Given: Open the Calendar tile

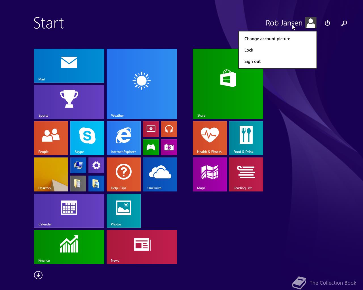Looking at the screenshot, I should pos(69,211).
